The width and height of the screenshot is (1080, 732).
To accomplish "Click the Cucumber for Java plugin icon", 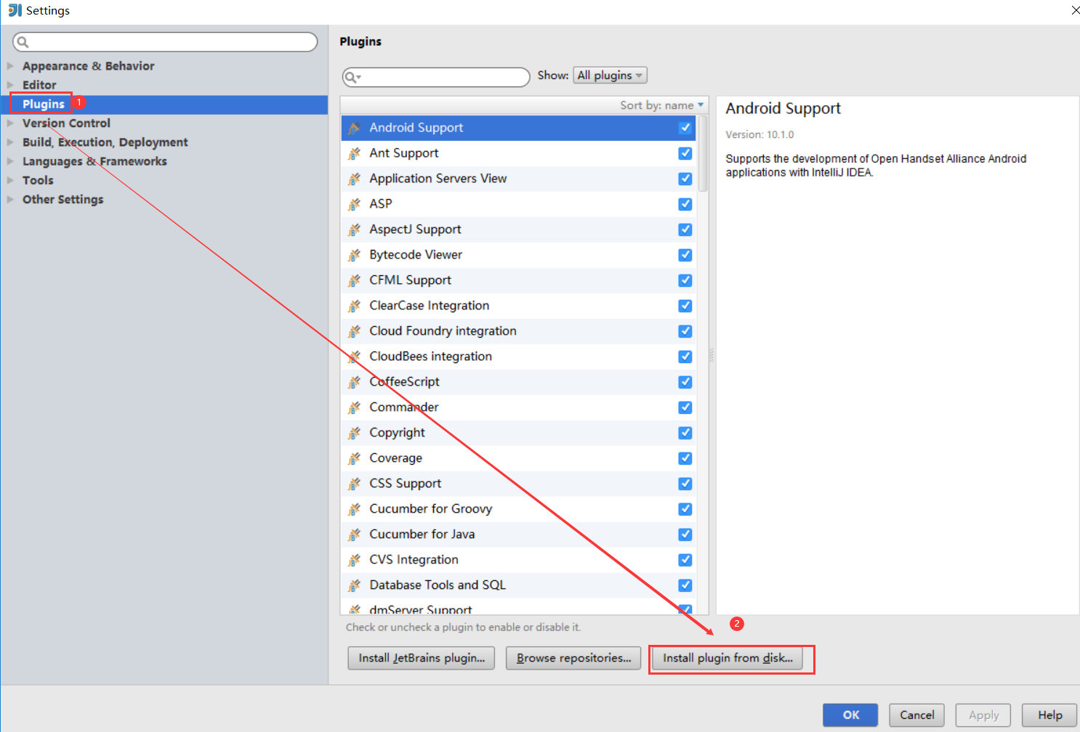I will click(x=354, y=534).
